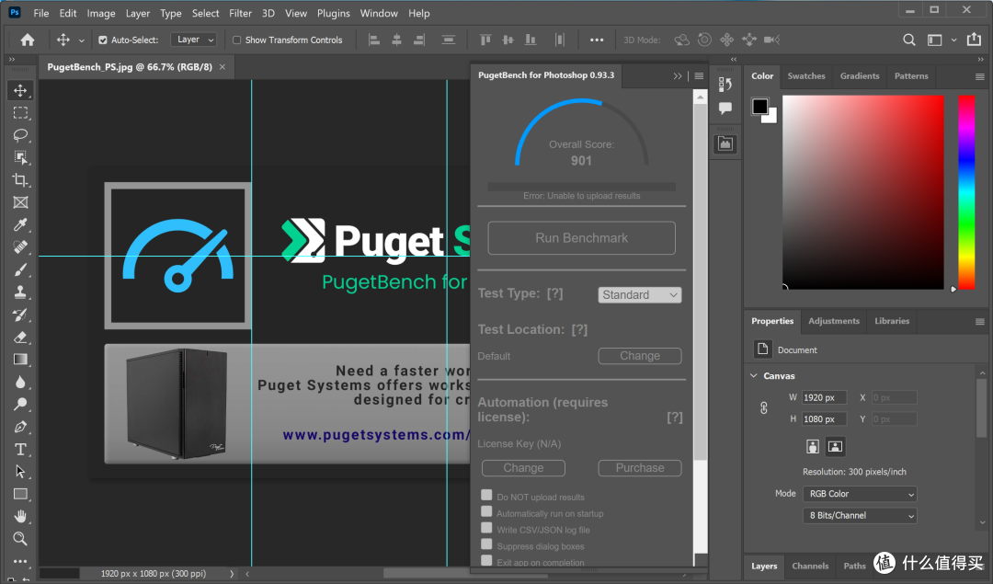Check Exit app on completion
The height and width of the screenshot is (584, 993).
point(486,561)
